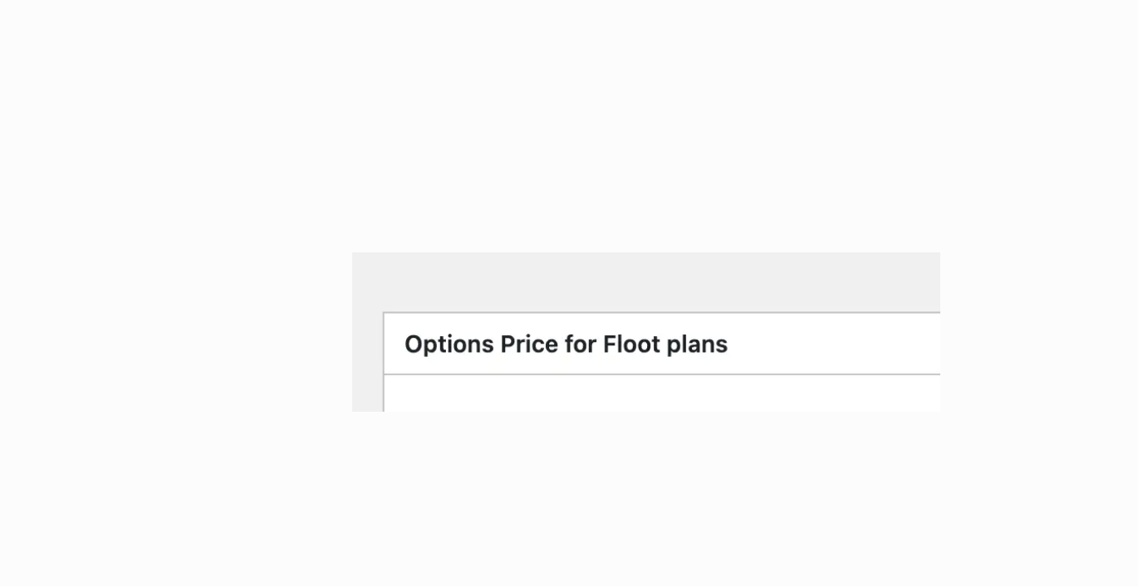
Task: Click the empty header bar right of the title
Action: pos(839,344)
